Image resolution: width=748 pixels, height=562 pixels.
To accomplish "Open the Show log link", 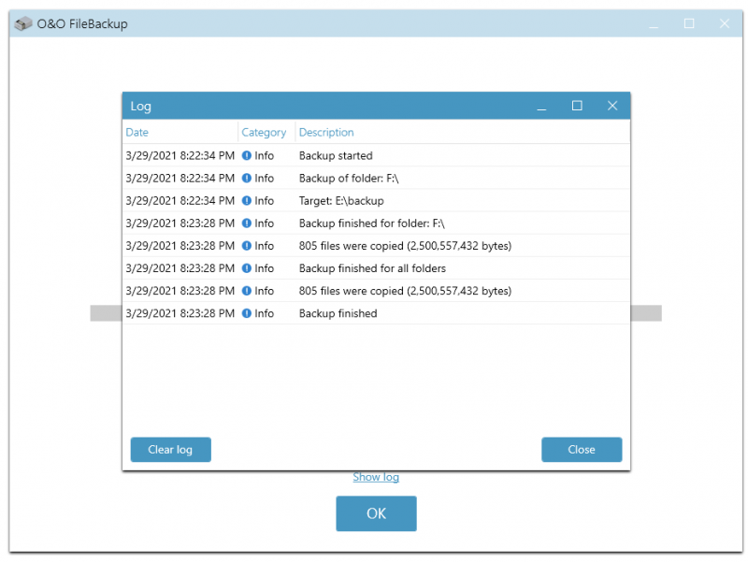I will (376, 477).
